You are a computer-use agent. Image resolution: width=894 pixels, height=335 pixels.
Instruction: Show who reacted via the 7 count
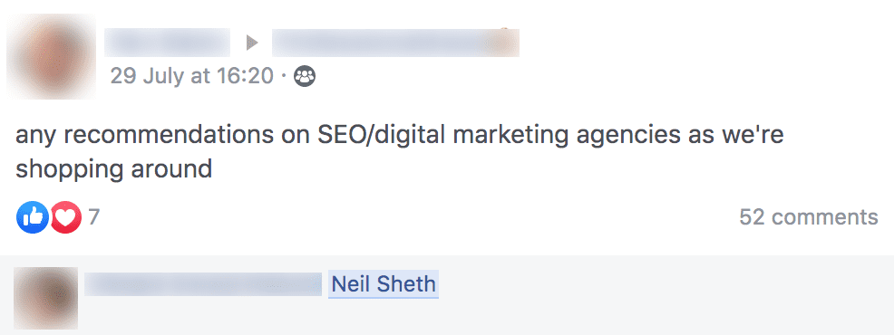(94, 217)
